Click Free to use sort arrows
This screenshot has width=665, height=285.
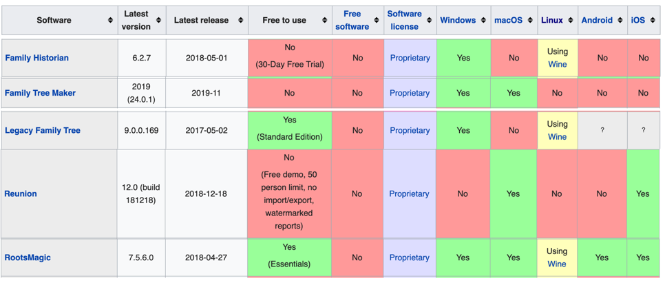[324, 21]
